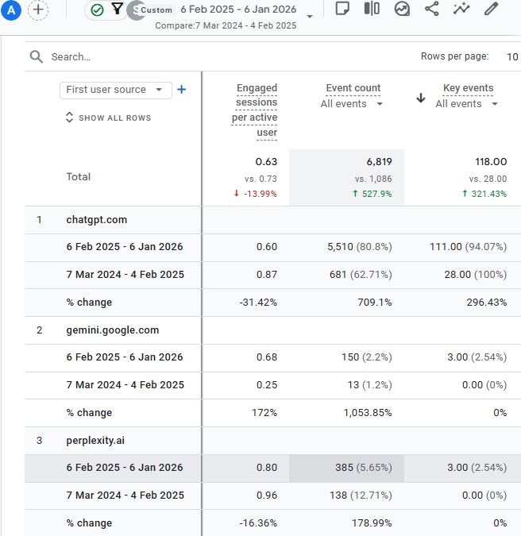Viewport: 521px width, 536px height.
Task: Click the date range '6 Feb 2025 - 6 Jan 2026'
Action: click(x=238, y=10)
